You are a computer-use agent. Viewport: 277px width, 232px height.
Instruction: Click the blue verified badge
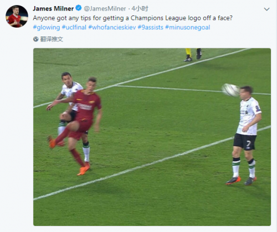[x=79, y=8]
